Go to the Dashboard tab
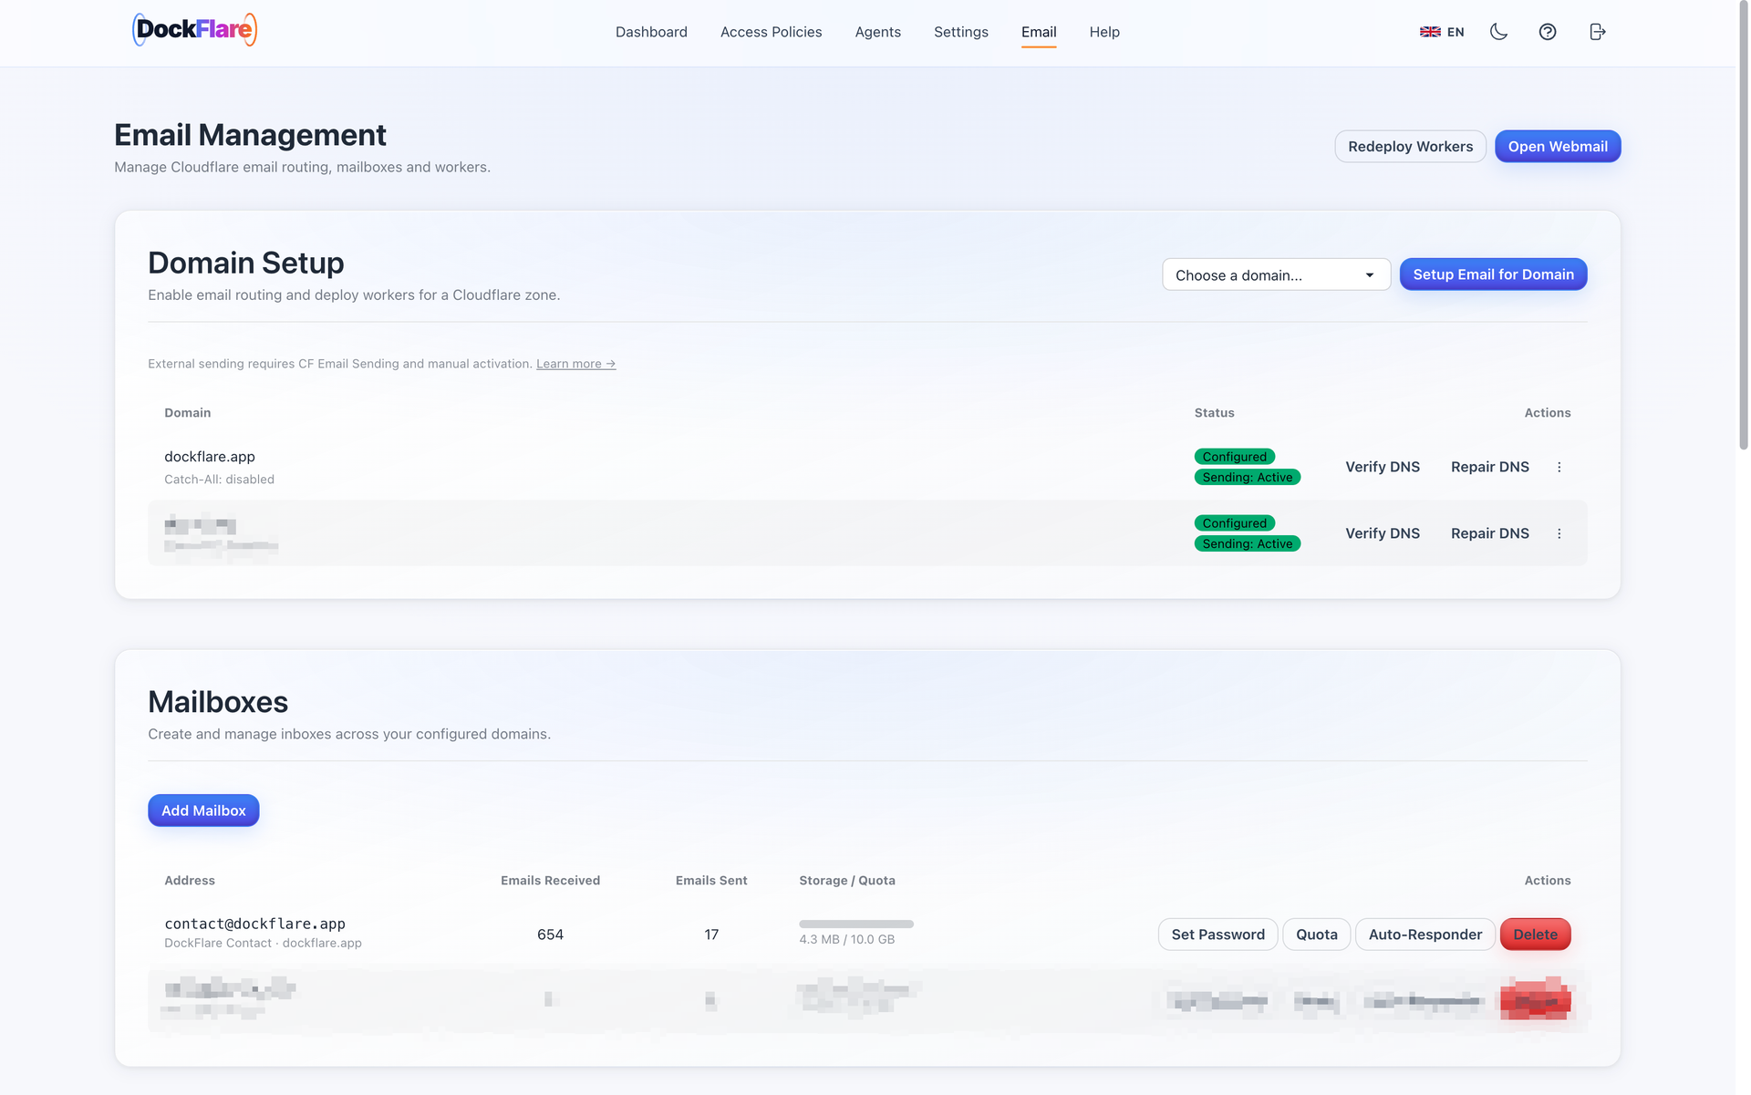Image resolution: width=1751 pixels, height=1095 pixels. (x=651, y=32)
